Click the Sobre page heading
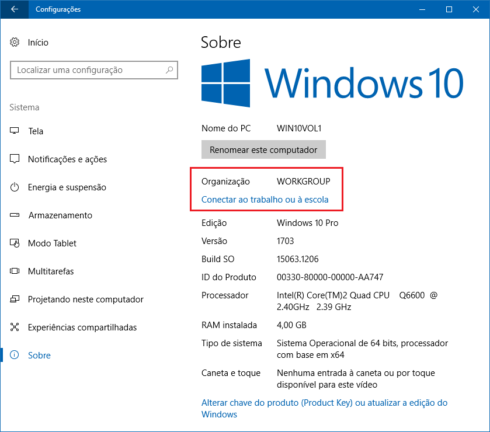The image size is (490, 432). click(x=221, y=43)
